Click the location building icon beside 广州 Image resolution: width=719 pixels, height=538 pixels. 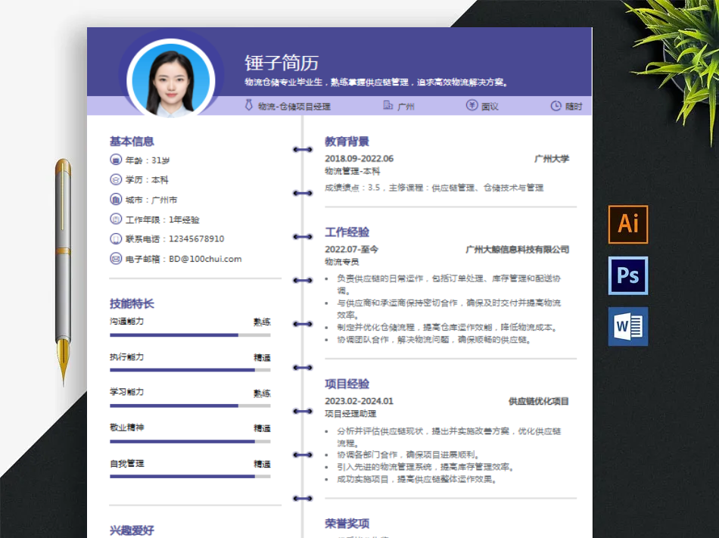click(x=388, y=105)
